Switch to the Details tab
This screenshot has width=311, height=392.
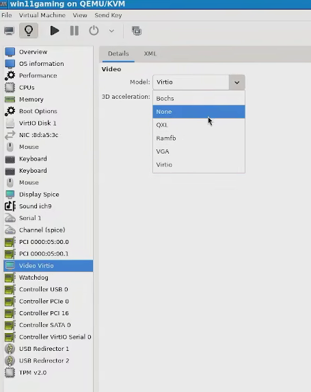[x=118, y=53]
